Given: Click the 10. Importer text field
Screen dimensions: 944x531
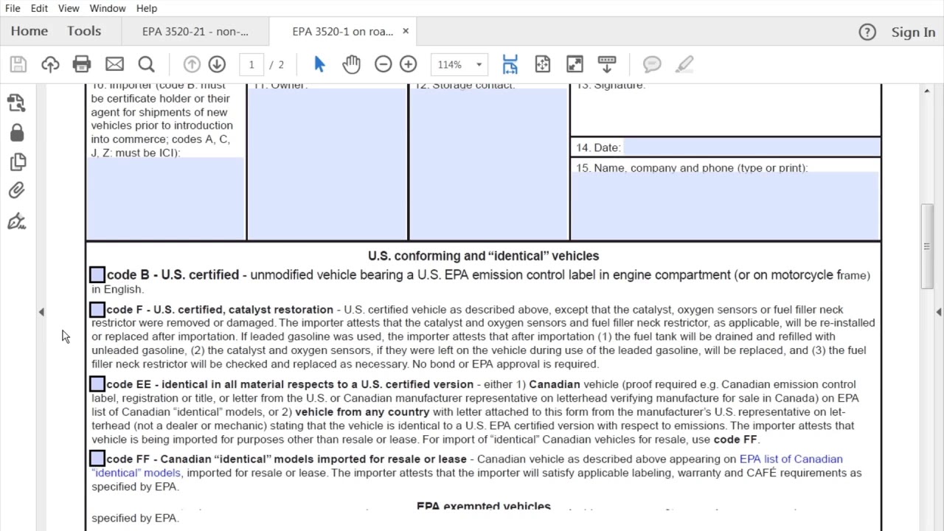Looking at the screenshot, I should [165, 198].
